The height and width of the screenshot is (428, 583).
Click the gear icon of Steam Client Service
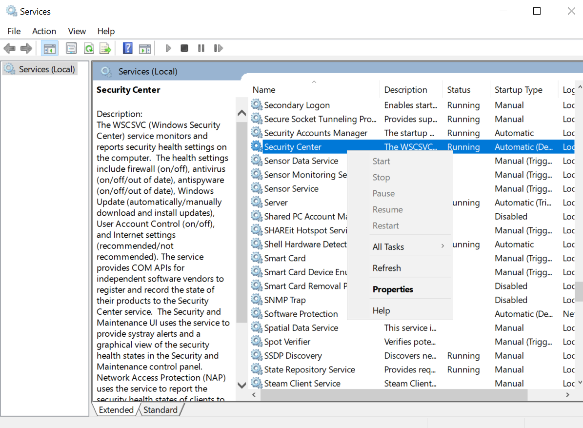(x=257, y=384)
